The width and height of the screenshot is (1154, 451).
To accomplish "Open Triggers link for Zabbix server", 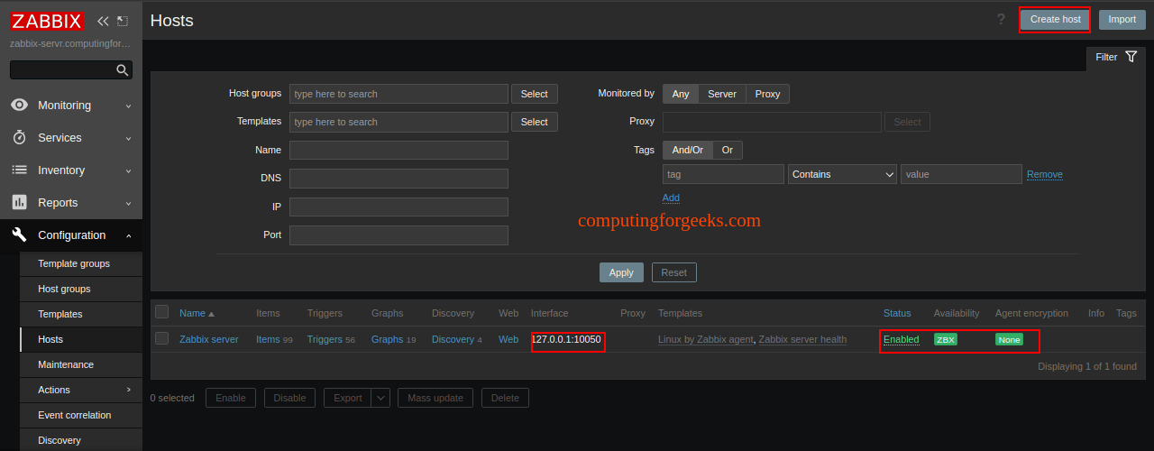I will pos(325,339).
